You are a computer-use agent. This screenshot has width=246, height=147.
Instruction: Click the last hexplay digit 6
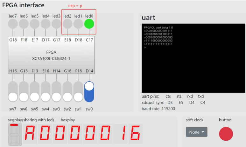[135, 134]
